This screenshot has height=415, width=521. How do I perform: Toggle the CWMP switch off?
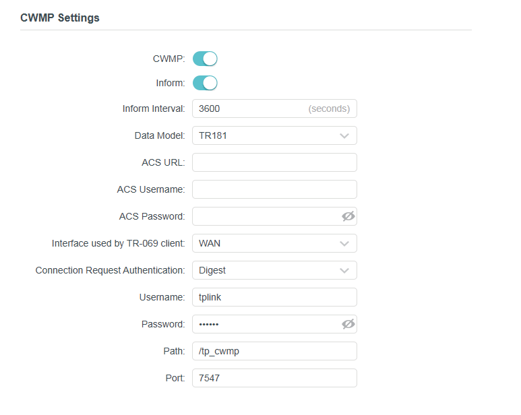point(205,59)
